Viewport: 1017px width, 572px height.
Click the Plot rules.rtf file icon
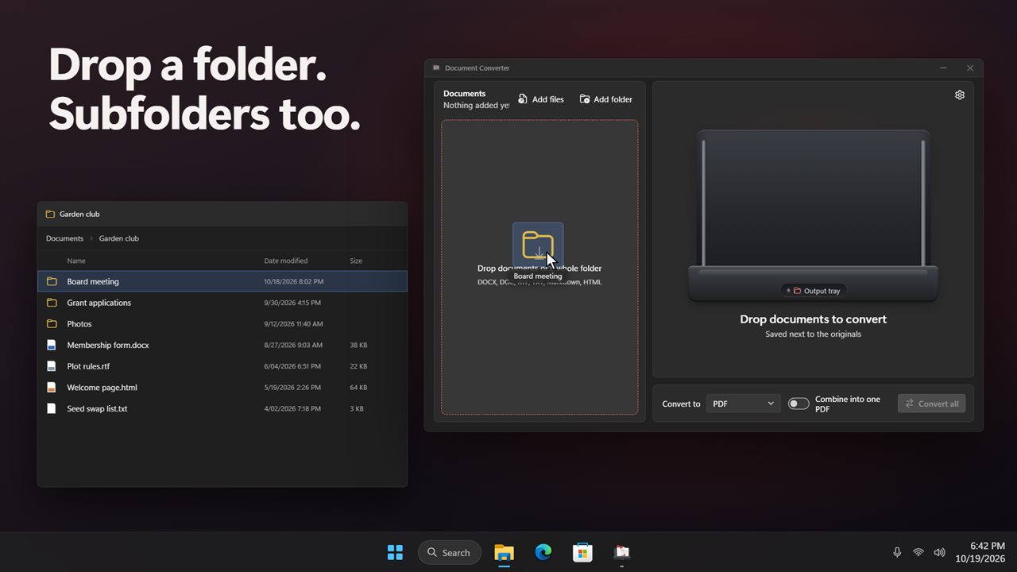tap(52, 366)
